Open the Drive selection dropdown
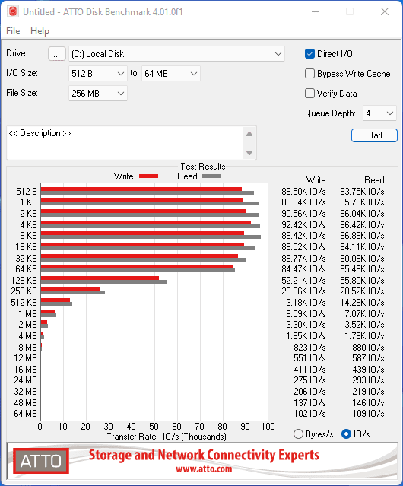Viewport: 403px width, 486px height. 176,54
